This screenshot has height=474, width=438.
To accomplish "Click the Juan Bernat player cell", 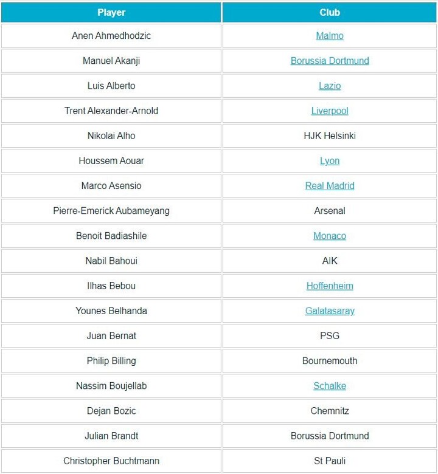I will [111, 335].
